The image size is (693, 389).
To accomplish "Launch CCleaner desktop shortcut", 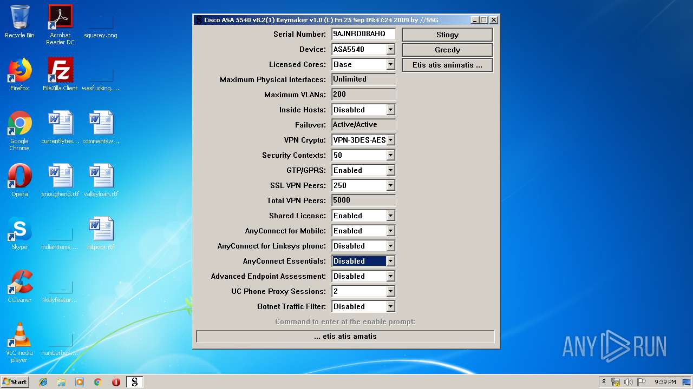I will pos(19,286).
